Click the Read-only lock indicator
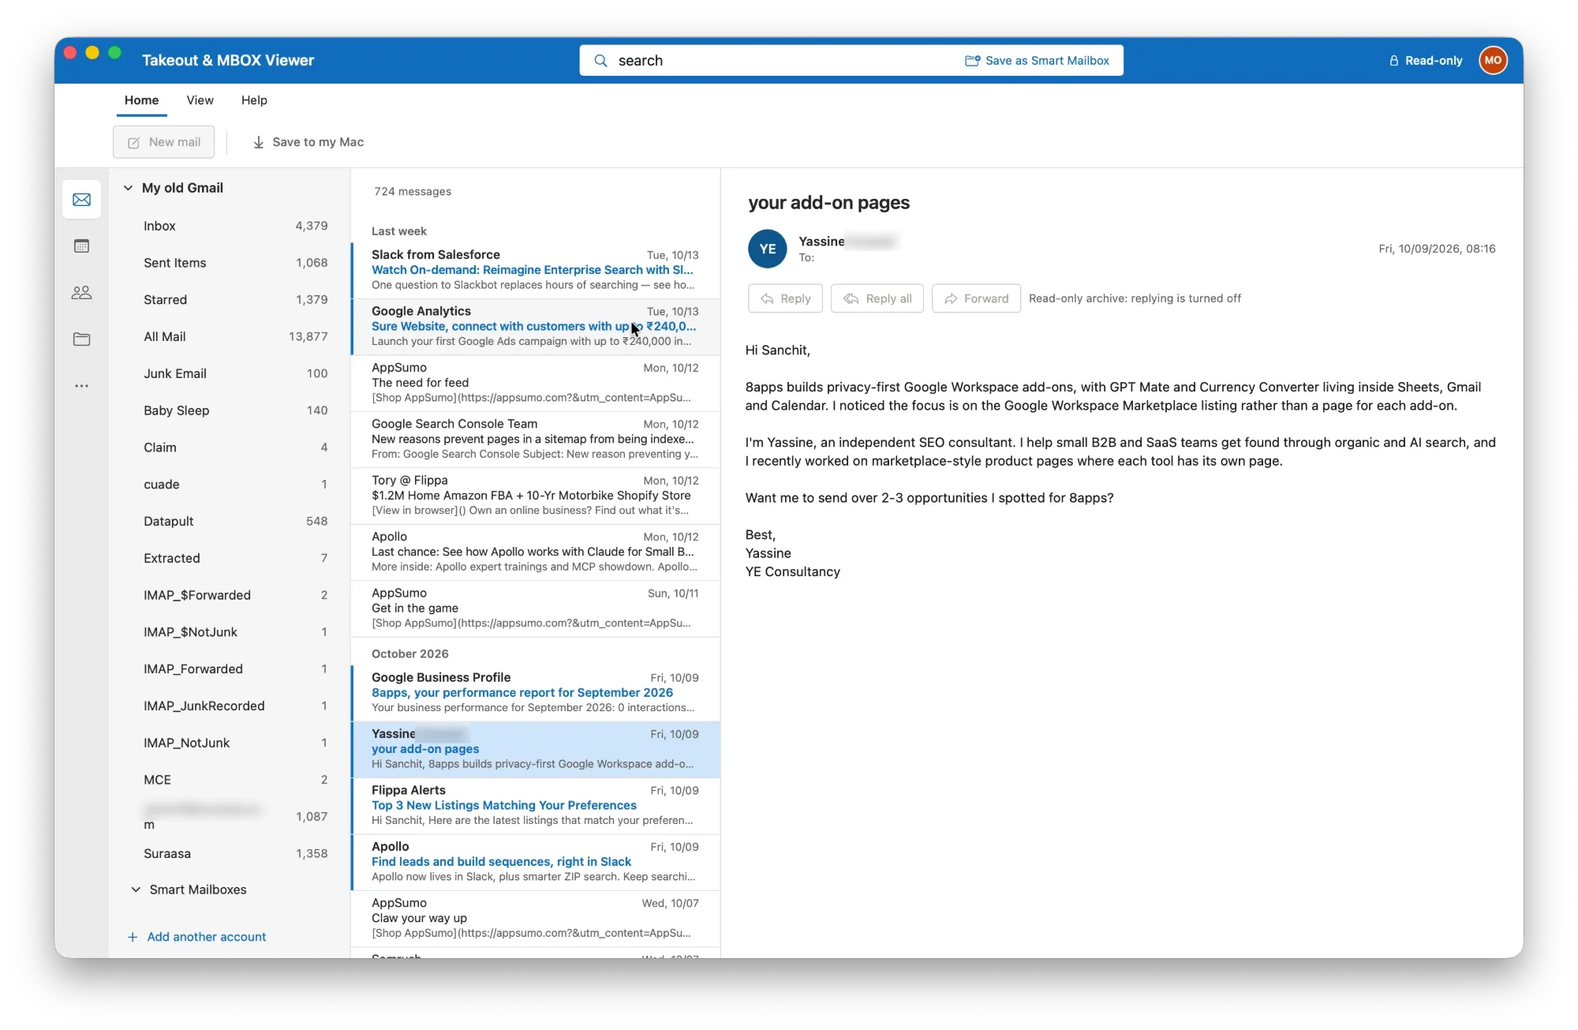 point(1426,61)
